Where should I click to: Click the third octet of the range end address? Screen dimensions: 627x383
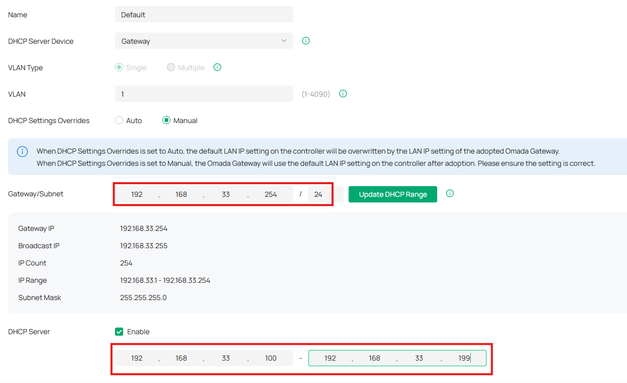(x=419, y=358)
